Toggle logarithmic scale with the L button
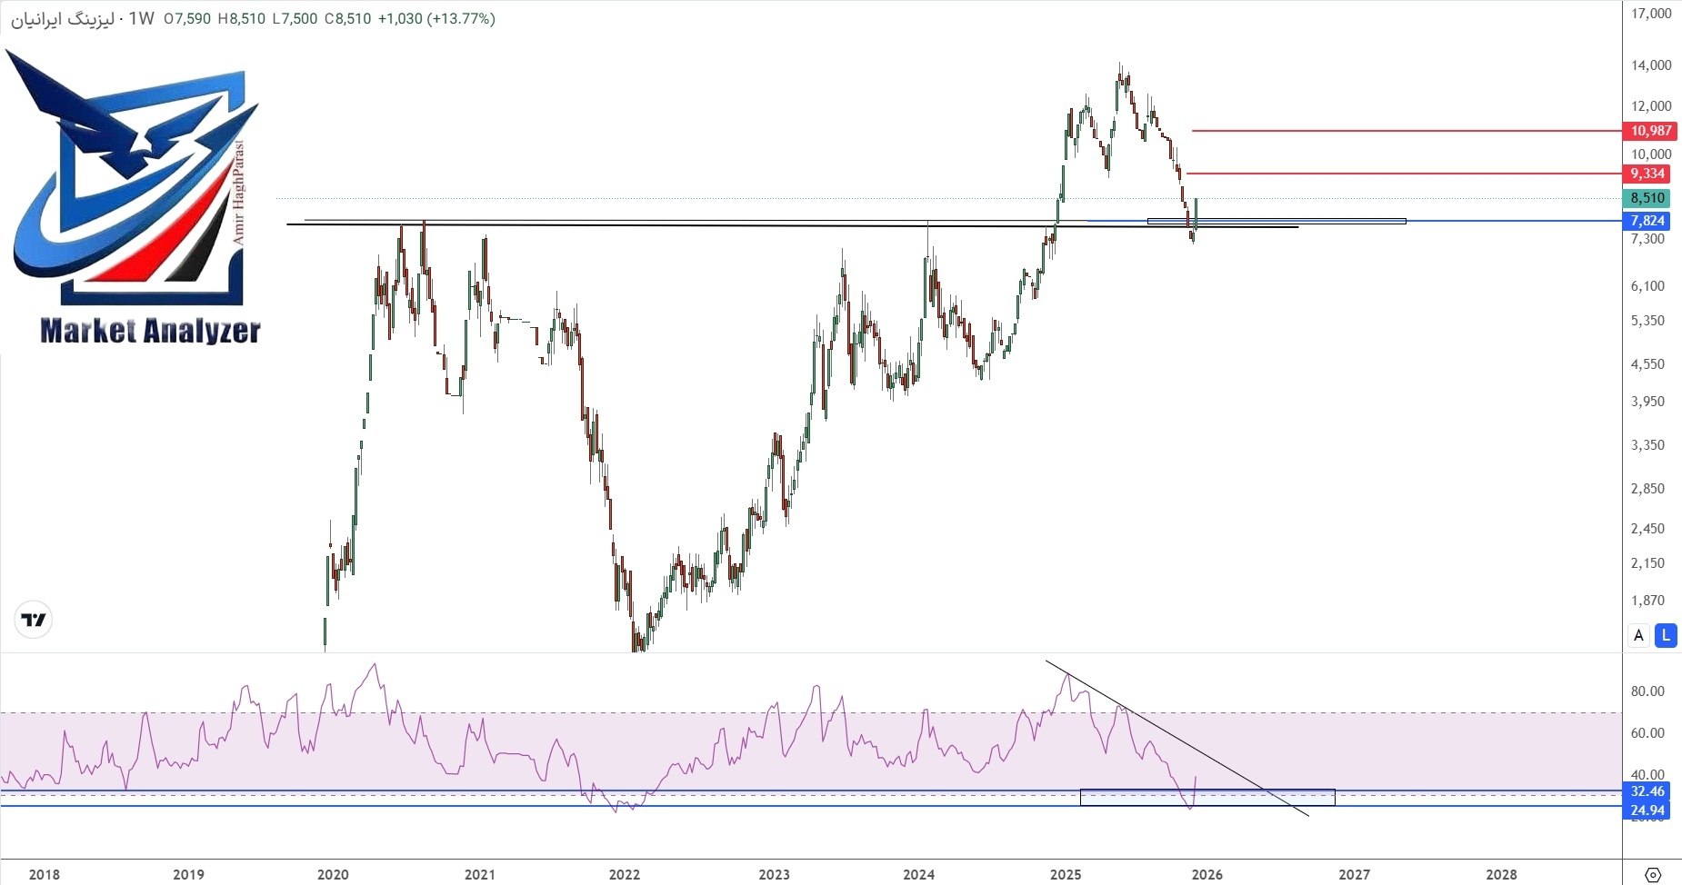The height and width of the screenshot is (885, 1682). tap(1665, 636)
